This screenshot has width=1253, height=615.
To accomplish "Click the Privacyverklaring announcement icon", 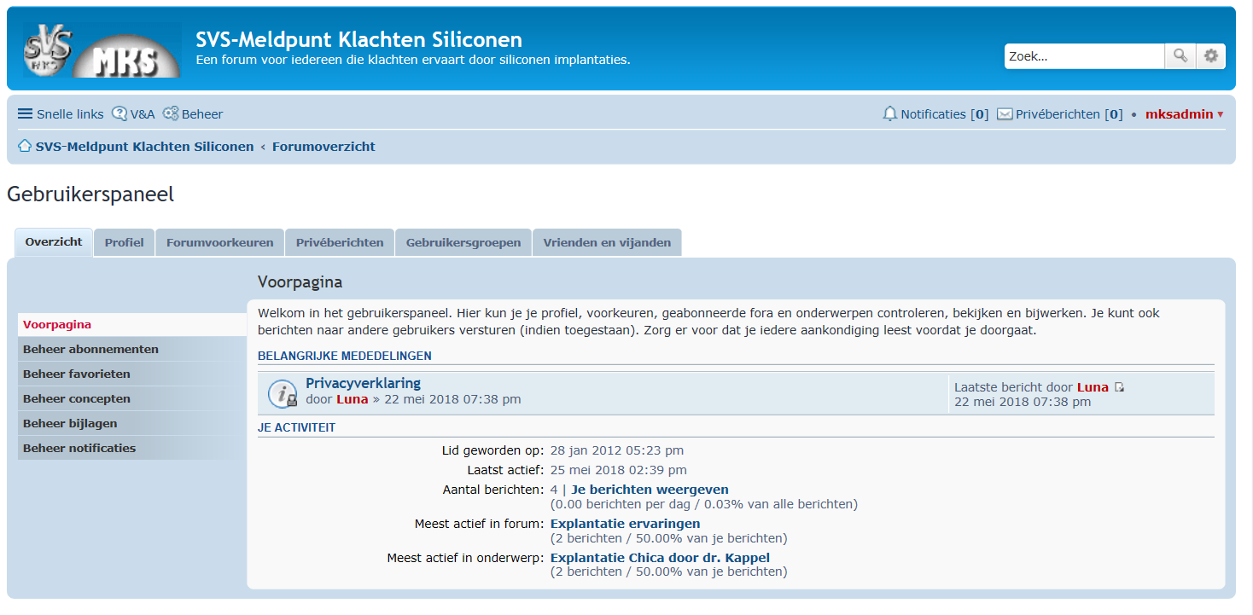I will pyautogui.click(x=283, y=393).
